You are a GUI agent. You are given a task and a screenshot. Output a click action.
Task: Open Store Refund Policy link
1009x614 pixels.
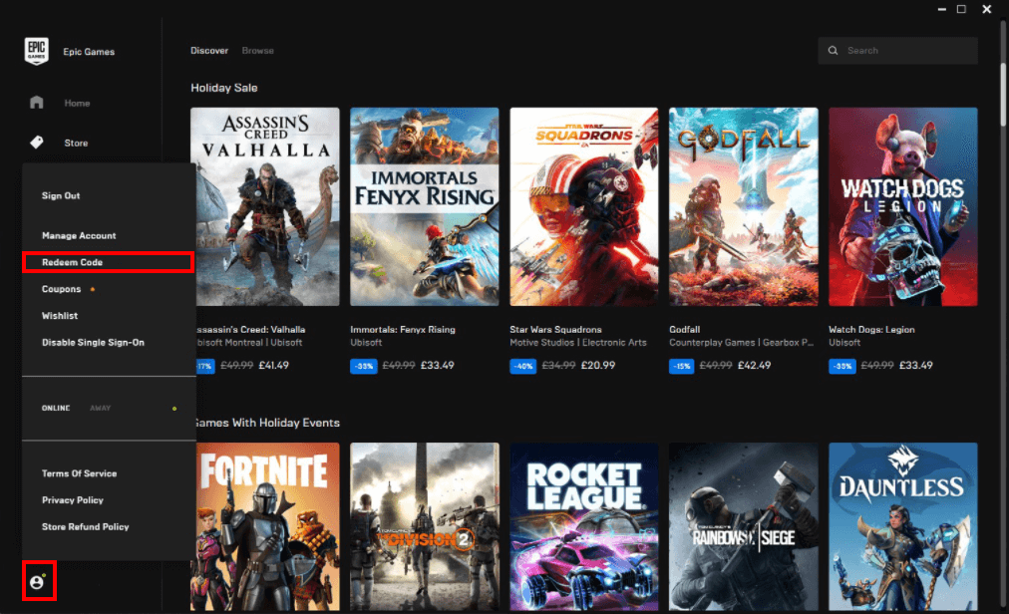(x=86, y=526)
